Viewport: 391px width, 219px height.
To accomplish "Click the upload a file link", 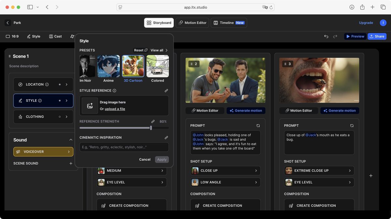I will [x=115, y=109].
